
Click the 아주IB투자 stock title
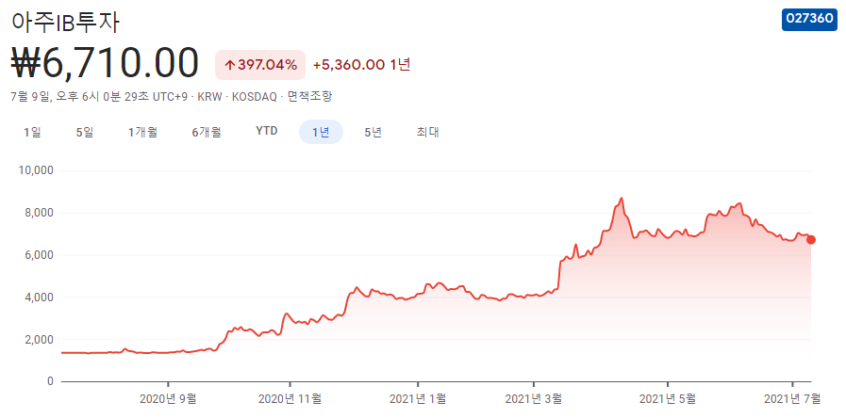point(66,21)
